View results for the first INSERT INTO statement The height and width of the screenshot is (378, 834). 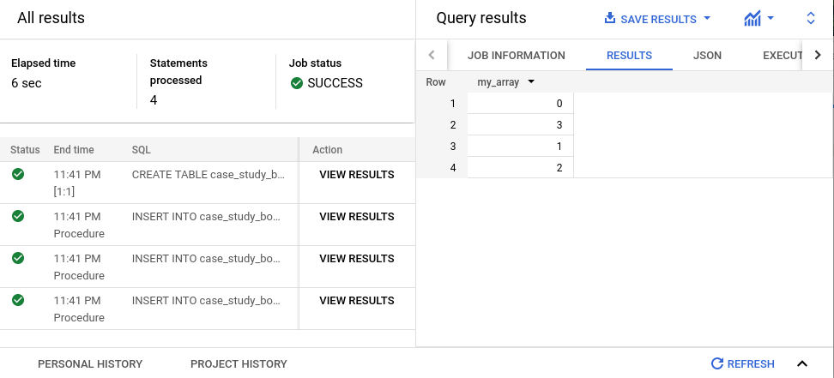click(356, 217)
